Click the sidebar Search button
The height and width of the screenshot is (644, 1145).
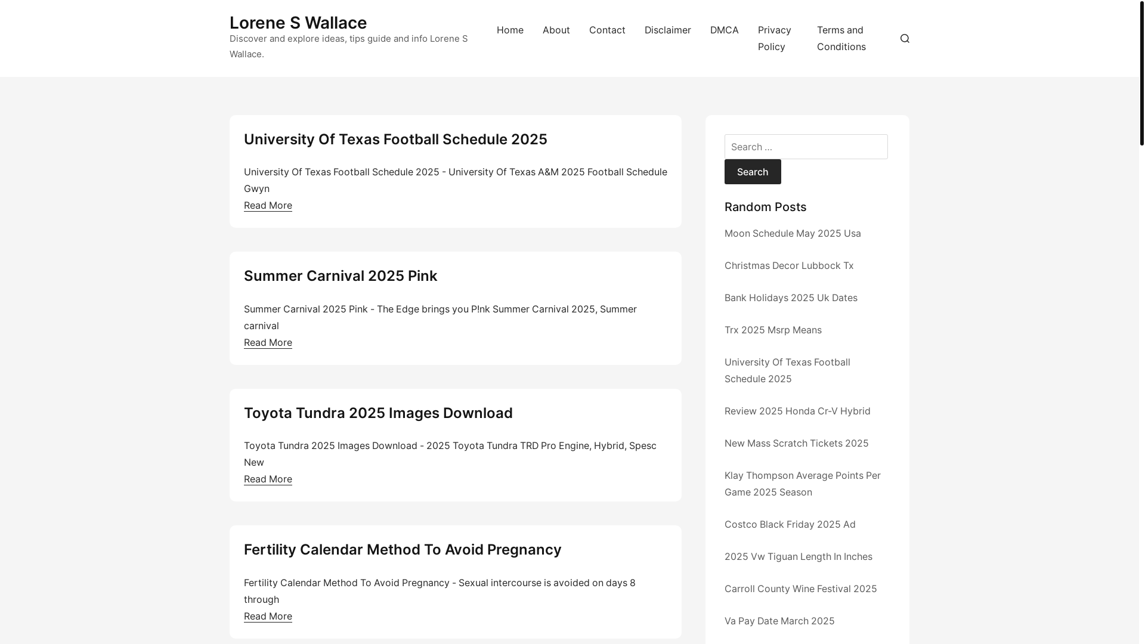(753, 172)
